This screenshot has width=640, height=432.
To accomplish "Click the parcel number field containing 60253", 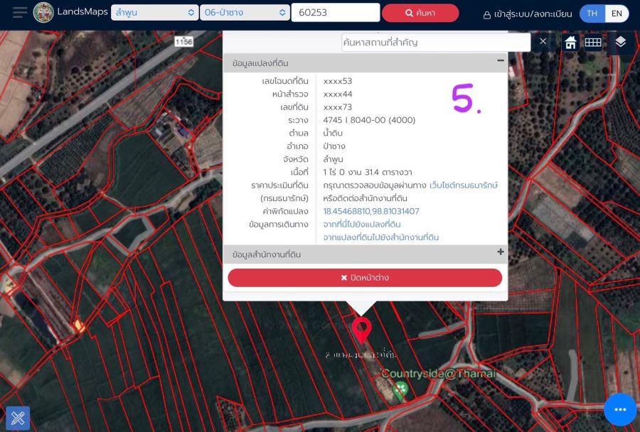I will pos(335,13).
